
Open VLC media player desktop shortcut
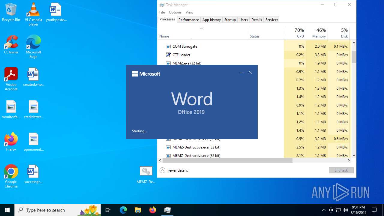coord(33,14)
